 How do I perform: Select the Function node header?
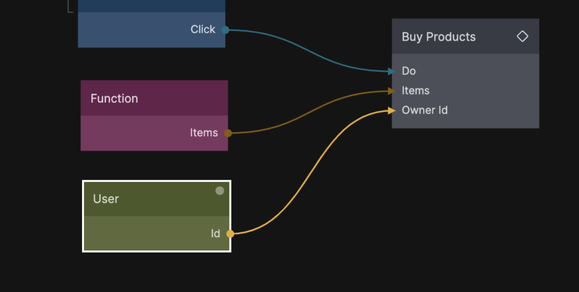(x=114, y=98)
